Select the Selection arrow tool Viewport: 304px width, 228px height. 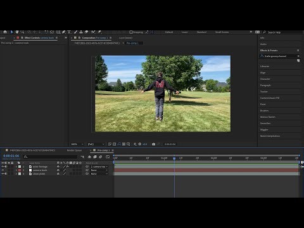pyautogui.click(x=12, y=32)
